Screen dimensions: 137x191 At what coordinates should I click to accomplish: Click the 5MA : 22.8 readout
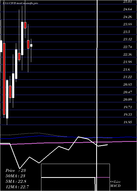point(16,181)
